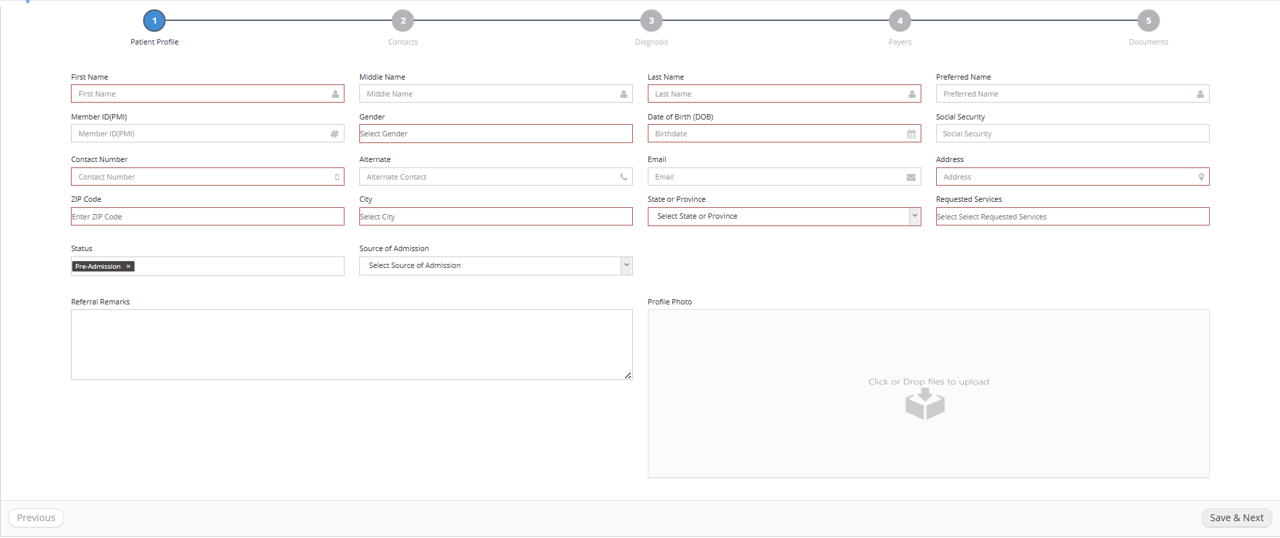The image size is (1280, 538).
Task: Open the Select Gender dropdown
Action: 496,134
